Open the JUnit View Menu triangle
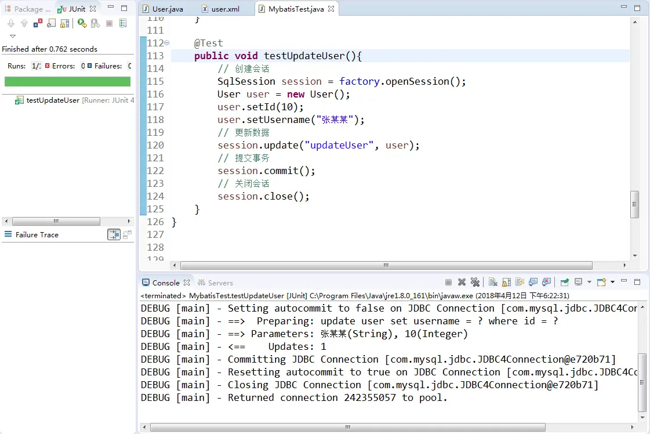The height and width of the screenshot is (434, 650). click(x=12, y=36)
